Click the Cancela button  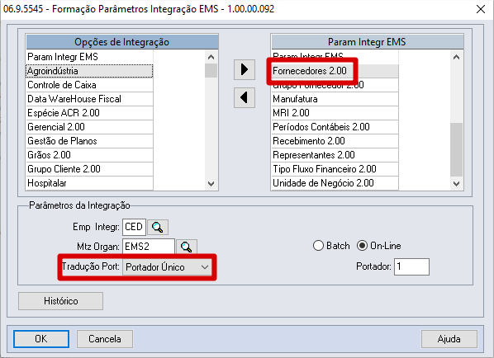tap(105, 339)
